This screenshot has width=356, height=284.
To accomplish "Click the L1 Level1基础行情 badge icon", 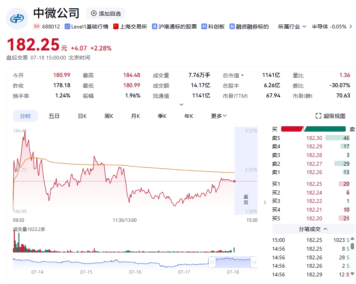I will [x=68, y=27].
